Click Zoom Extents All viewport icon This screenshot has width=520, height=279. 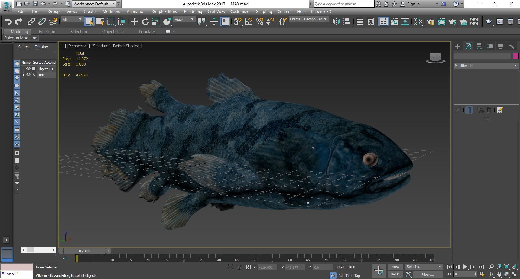(514, 267)
